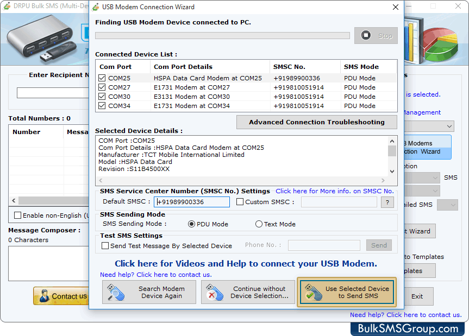
Task: Open Advanced Connection Troubleshooting
Action: pyautogui.click(x=317, y=122)
